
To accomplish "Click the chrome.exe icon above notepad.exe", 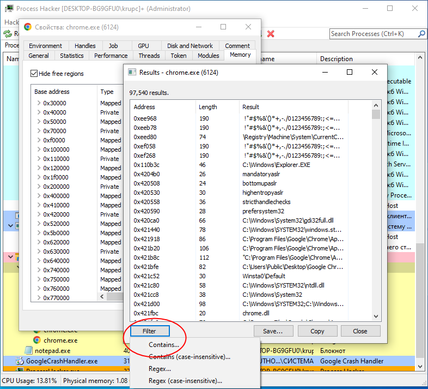I will coord(37,340).
